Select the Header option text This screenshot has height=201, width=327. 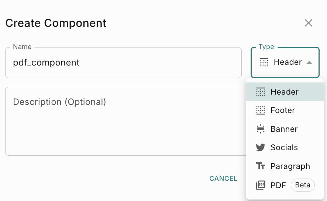click(285, 92)
